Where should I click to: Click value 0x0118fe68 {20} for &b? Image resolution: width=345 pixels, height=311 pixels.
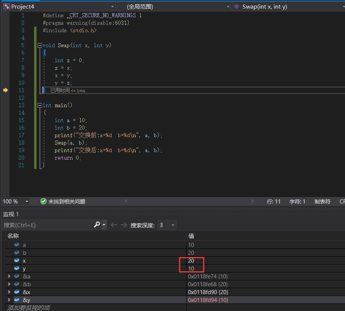208,284
